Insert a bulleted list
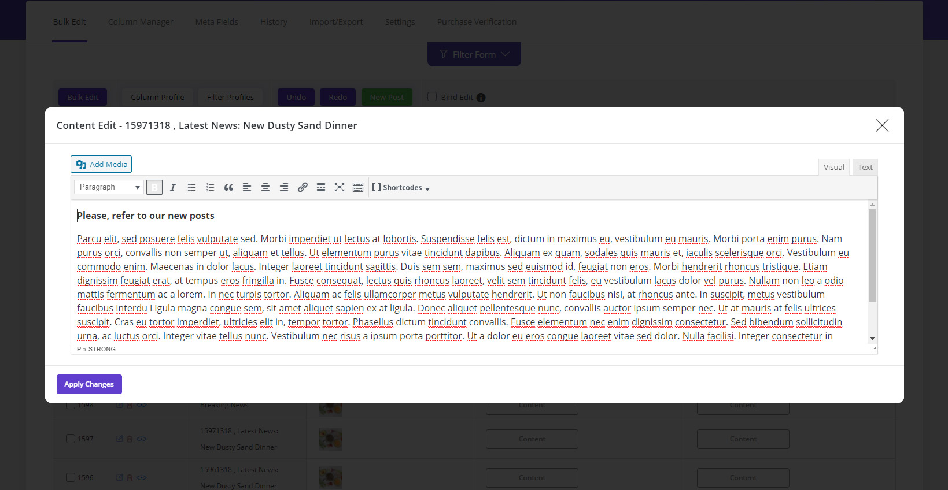The image size is (948, 490). 191,187
